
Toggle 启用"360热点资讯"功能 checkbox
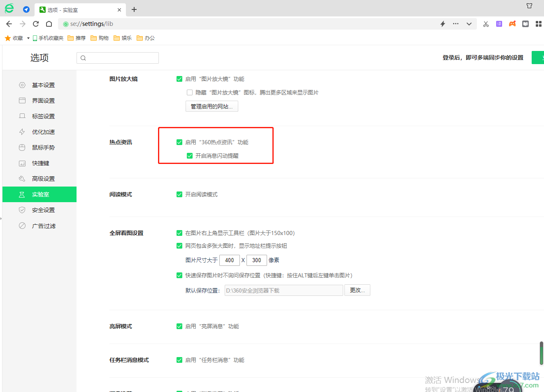click(179, 142)
